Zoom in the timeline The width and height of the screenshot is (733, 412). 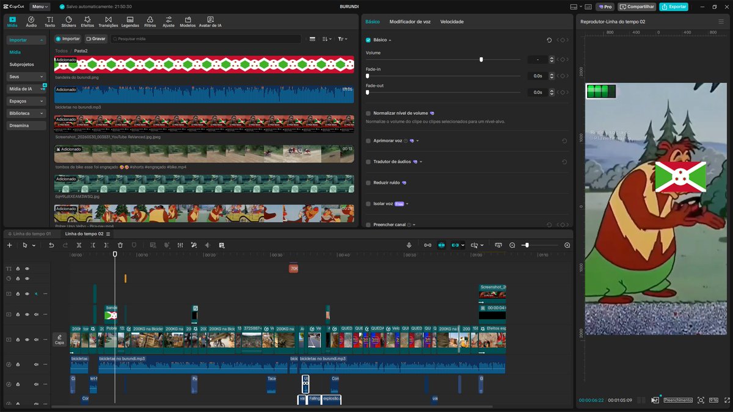pos(567,245)
